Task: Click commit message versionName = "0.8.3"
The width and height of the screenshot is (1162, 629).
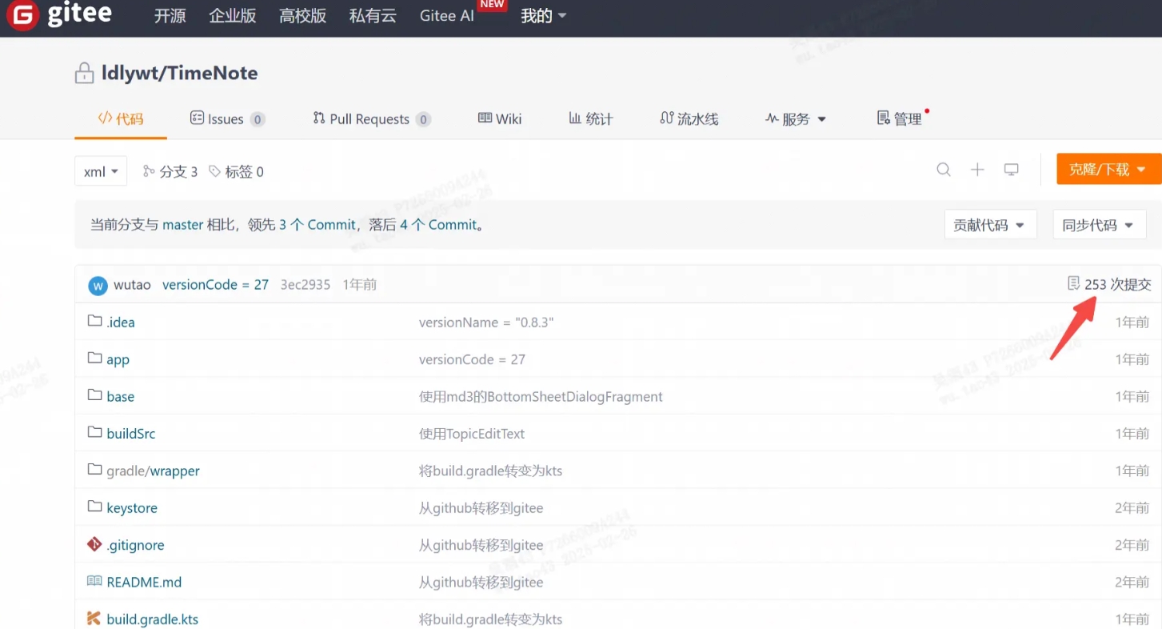Action: pos(486,323)
